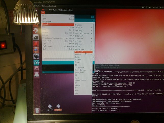Open the Robot_Control examples submenu
This screenshot has height=123, width=164.
pos(83,70)
